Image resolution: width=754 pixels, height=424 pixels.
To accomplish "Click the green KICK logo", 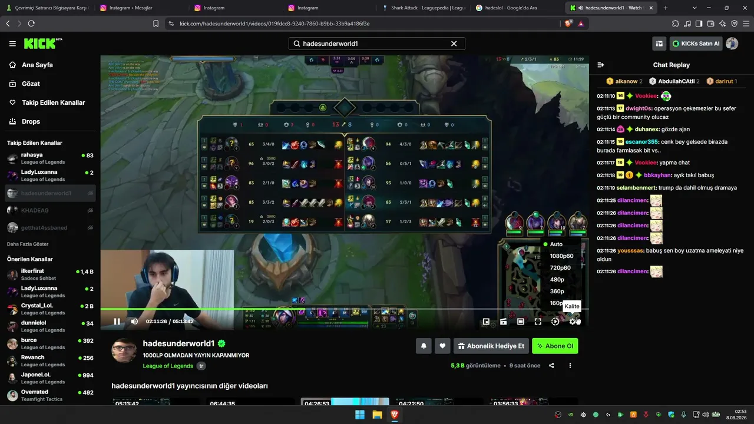I will click(42, 44).
